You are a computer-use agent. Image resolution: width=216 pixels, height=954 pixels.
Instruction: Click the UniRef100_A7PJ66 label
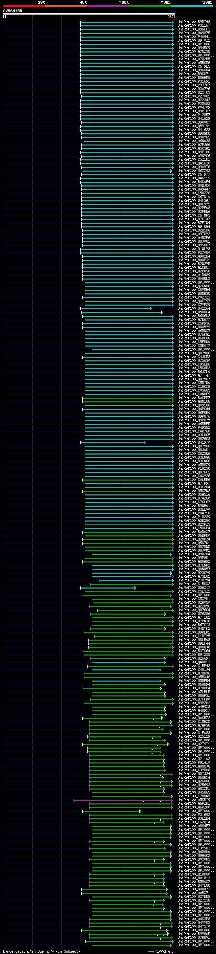[194, 145]
